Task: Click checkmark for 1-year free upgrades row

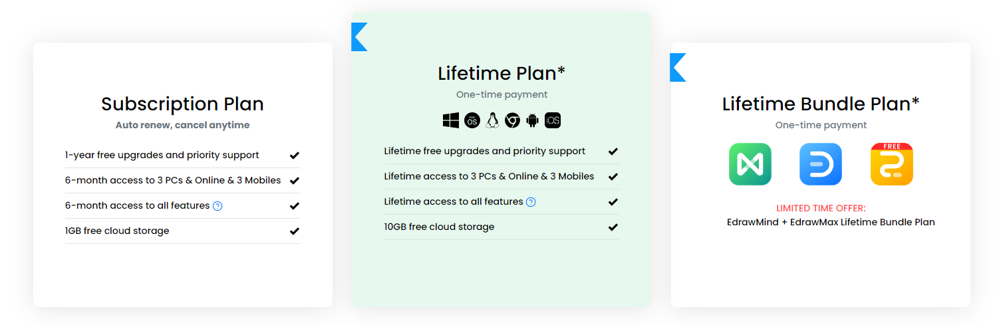Action: tap(295, 156)
